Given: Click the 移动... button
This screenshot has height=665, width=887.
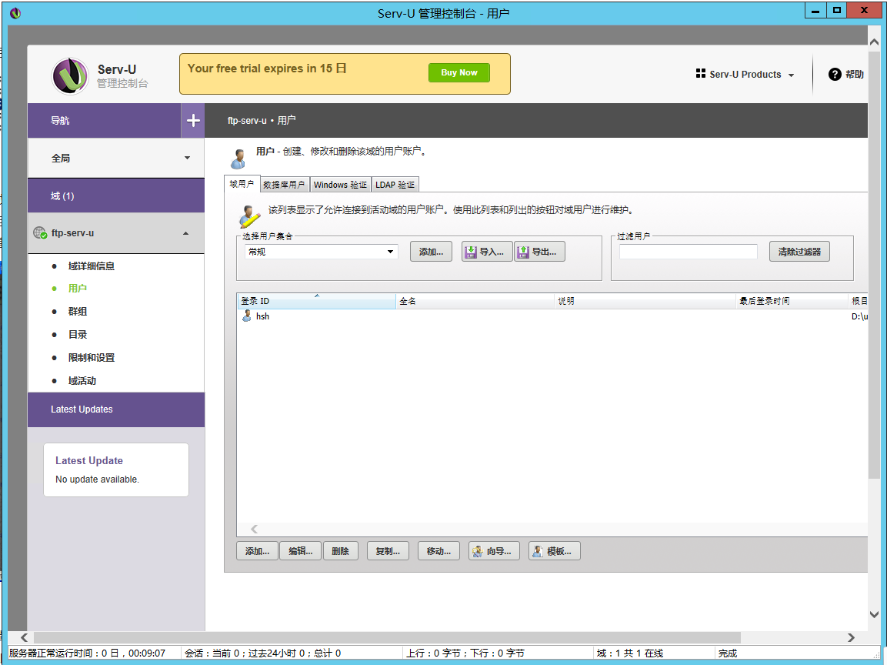Looking at the screenshot, I should click(x=439, y=551).
